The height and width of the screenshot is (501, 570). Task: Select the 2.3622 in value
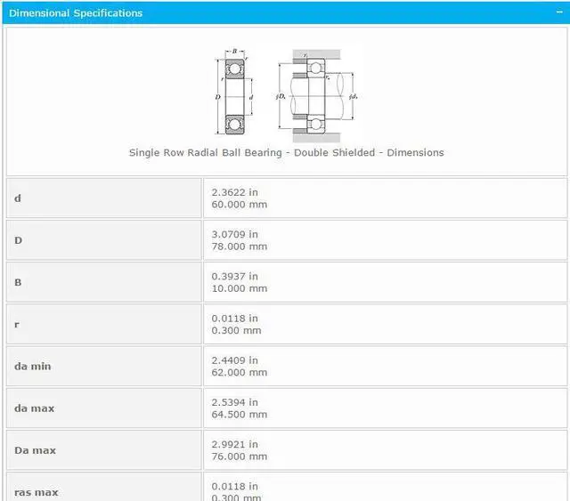[x=234, y=192]
